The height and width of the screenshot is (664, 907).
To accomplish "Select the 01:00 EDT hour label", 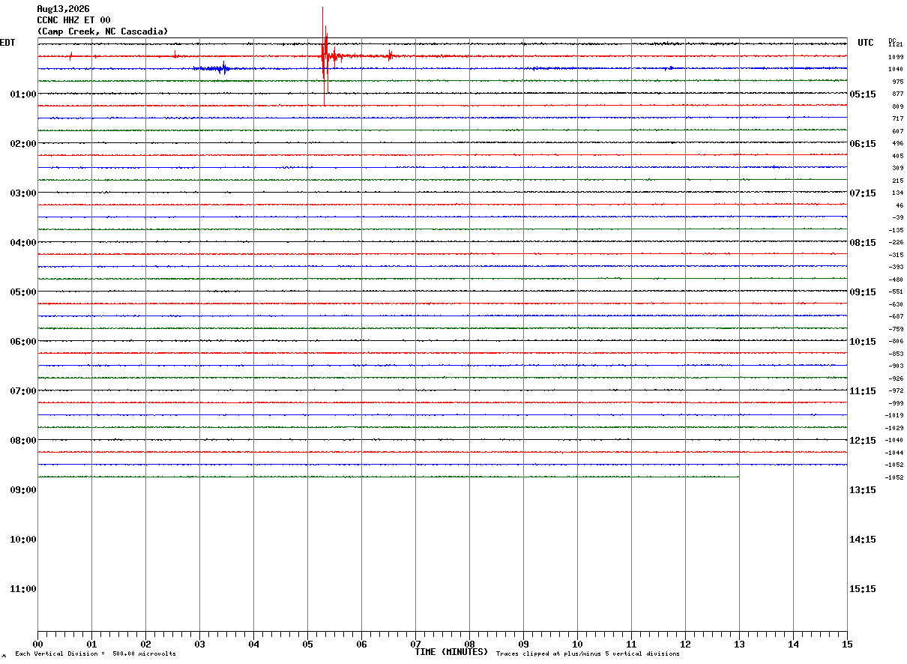I will click(x=23, y=94).
